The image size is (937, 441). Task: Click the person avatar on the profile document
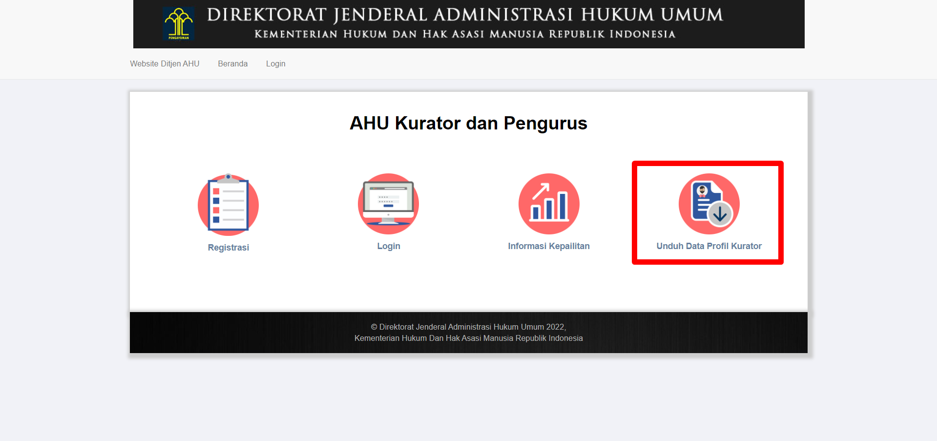702,190
